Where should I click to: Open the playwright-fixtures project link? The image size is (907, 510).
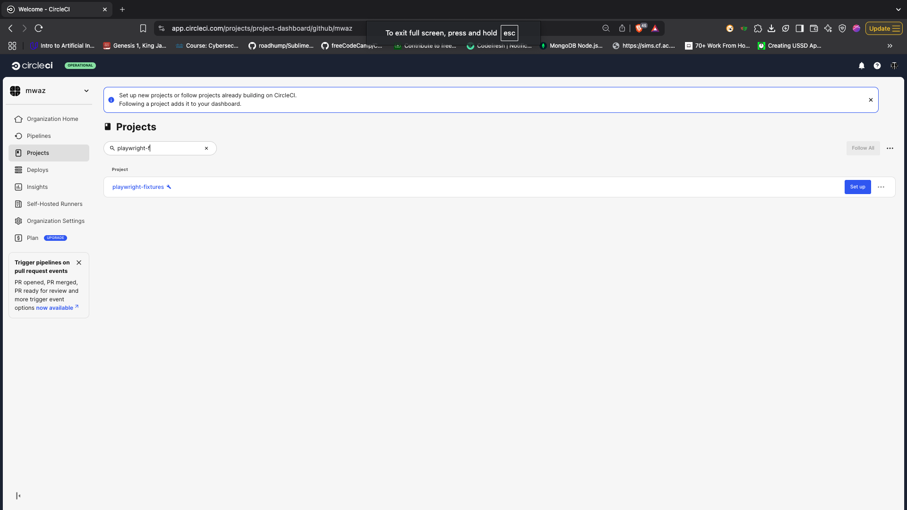pyautogui.click(x=138, y=187)
